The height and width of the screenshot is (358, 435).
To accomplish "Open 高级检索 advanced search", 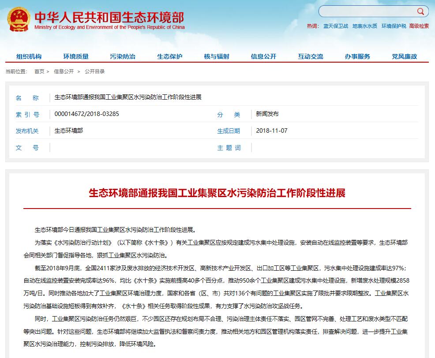I will tap(419, 26).
